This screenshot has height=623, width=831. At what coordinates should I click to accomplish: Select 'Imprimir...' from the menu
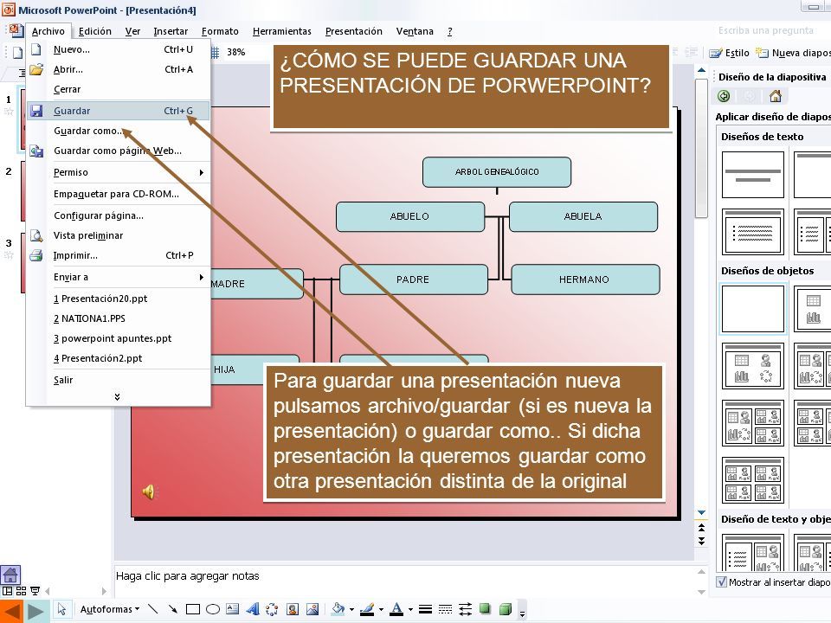point(119,255)
